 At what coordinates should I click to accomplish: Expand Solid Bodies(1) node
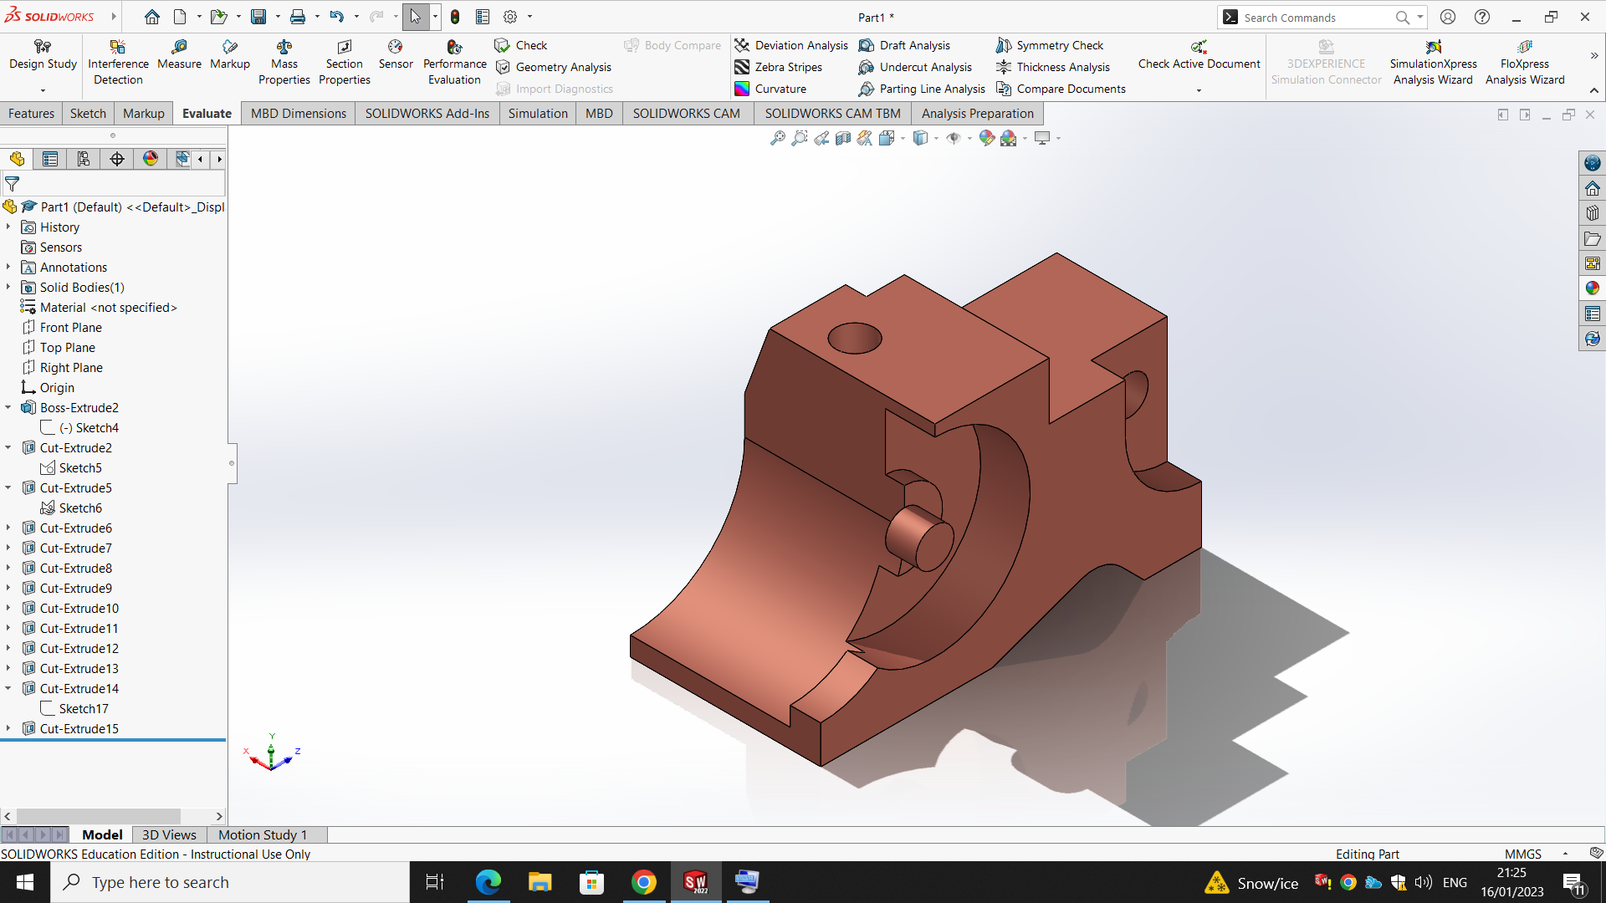coord(8,287)
